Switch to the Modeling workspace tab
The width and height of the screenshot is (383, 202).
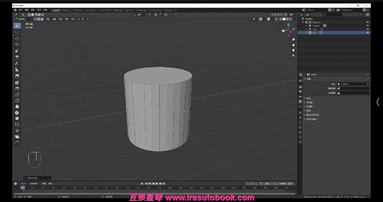click(67, 10)
